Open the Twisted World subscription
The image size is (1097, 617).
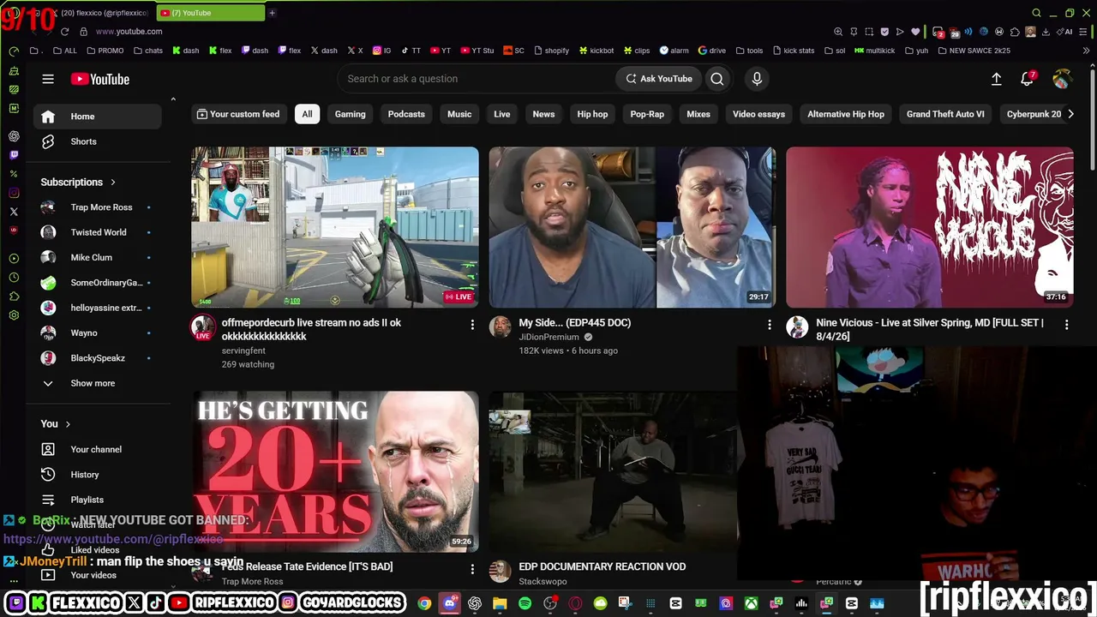pyautogui.click(x=98, y=232)
